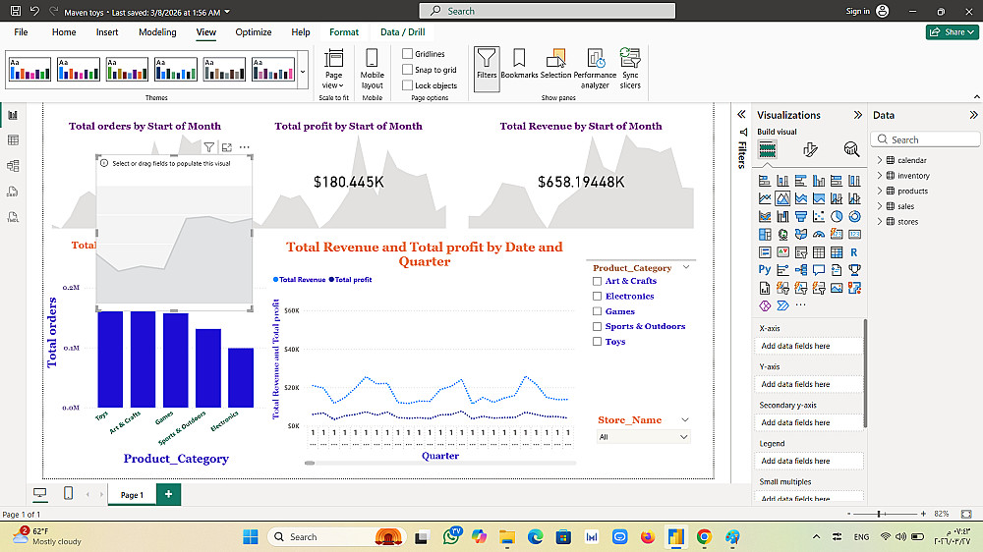Screen dimensions: 983x552
Task: Collapse the Data pane
Action: click(973, 115)
